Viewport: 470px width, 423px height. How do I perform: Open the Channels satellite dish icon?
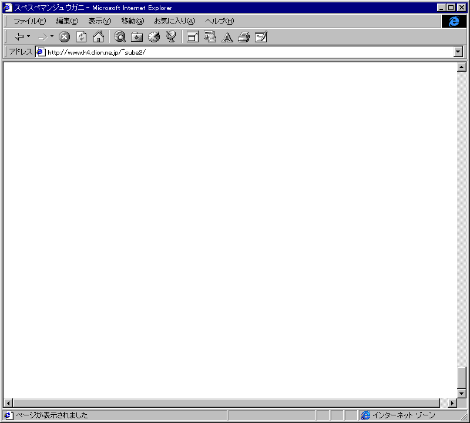171,36
